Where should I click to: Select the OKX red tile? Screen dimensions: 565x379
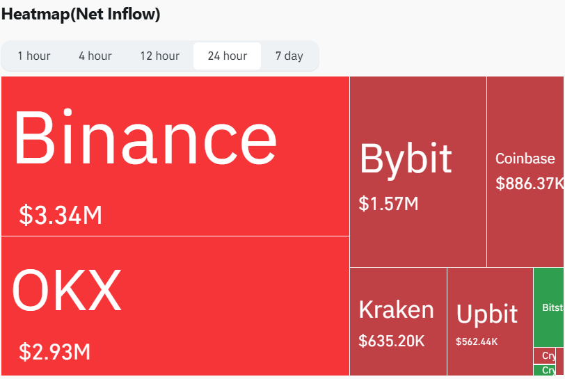pos(175,306)
